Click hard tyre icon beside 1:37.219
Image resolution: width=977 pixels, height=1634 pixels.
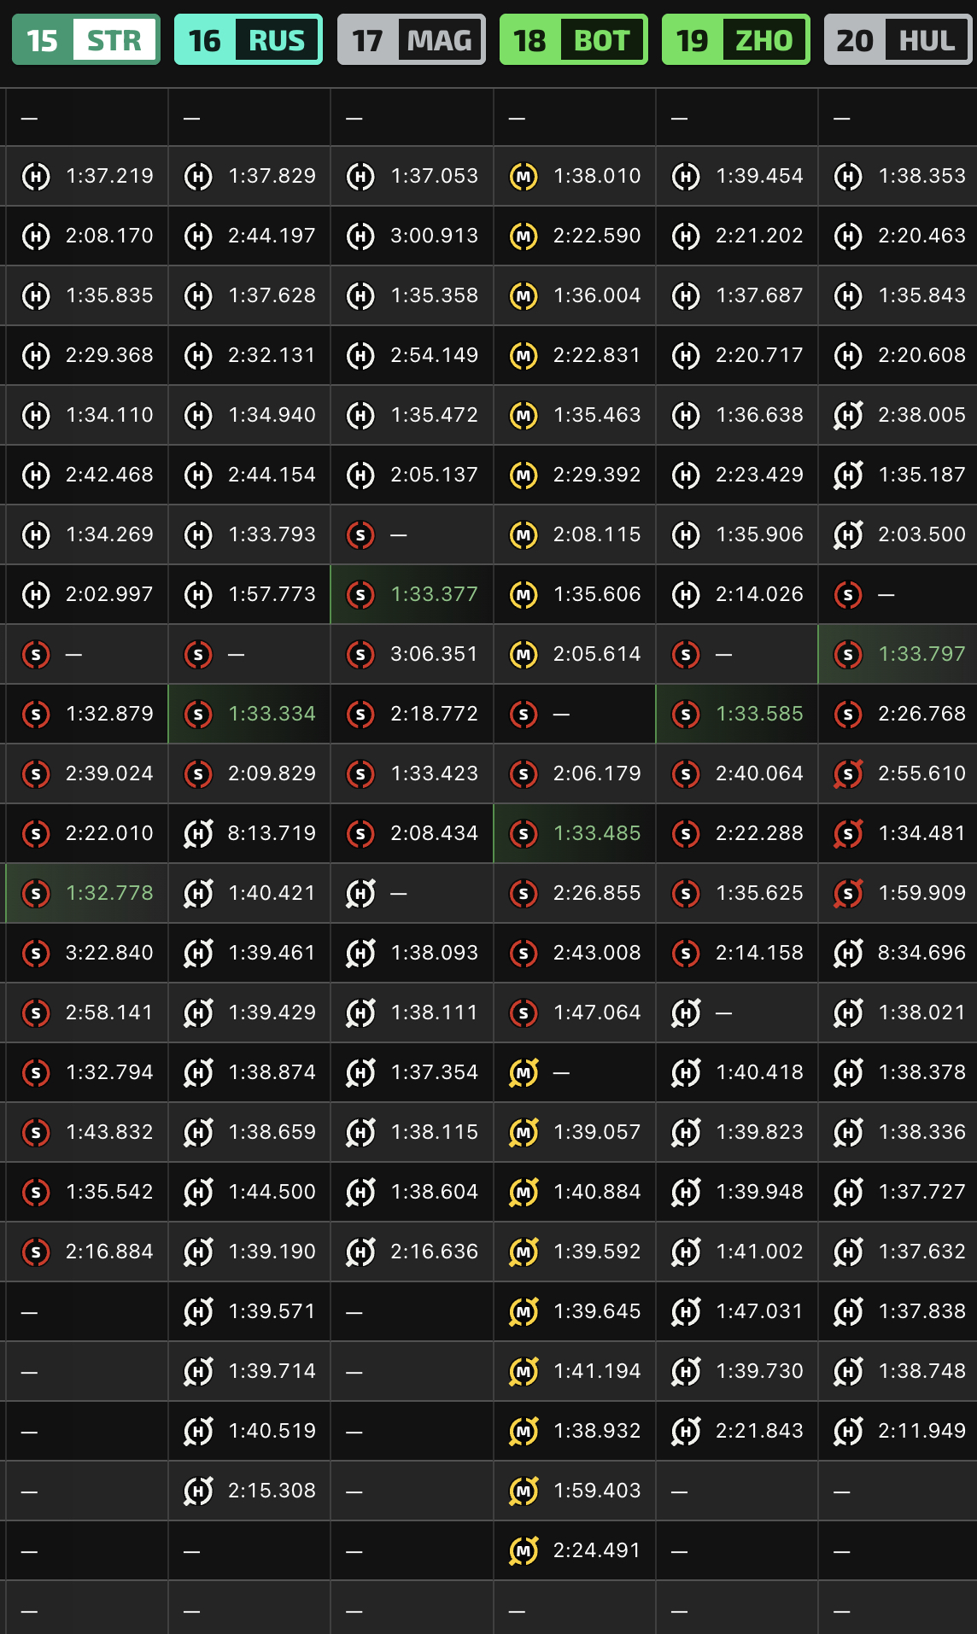point(36,177)
